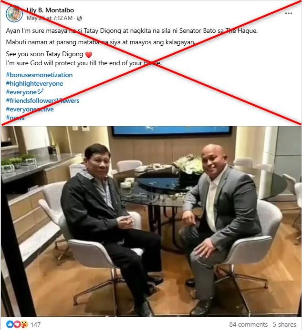
Task: Click the blue Like reaction icon
Action: 10,324
